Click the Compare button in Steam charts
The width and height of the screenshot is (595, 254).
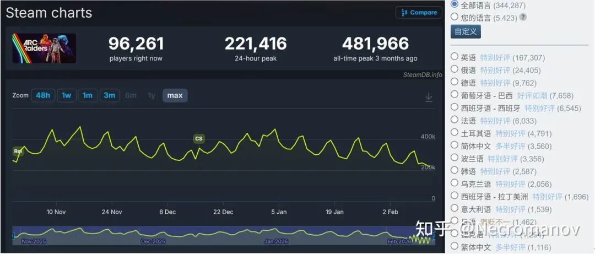click(x=419, y=13)
